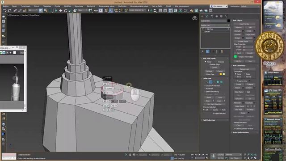Open the Modifier List dropdown
The width and height of the screenshot is (286, 161).
[215, 25]
